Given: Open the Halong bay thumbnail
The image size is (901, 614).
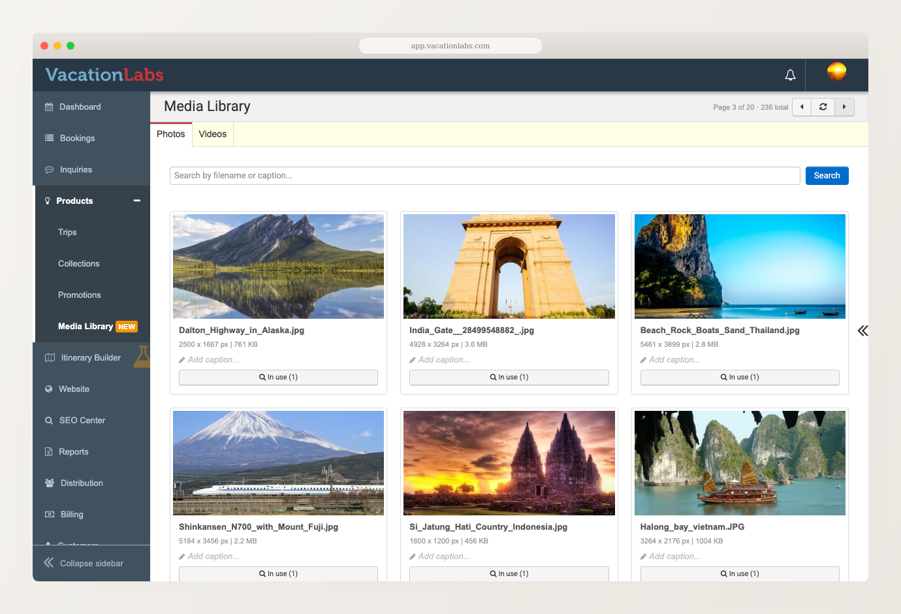Looking at the screenshot, I should pos(740,463).
